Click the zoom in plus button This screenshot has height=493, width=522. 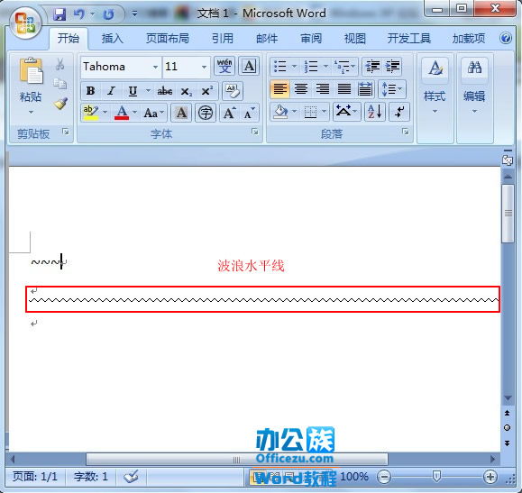[490, 477]
